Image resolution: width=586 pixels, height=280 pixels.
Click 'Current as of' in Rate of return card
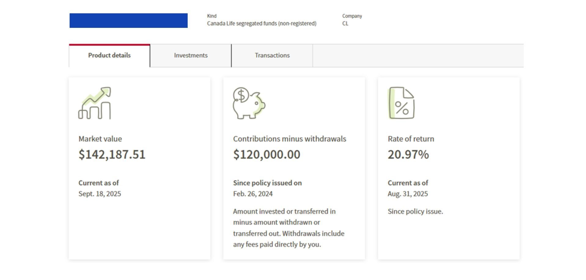click(408, 183)
